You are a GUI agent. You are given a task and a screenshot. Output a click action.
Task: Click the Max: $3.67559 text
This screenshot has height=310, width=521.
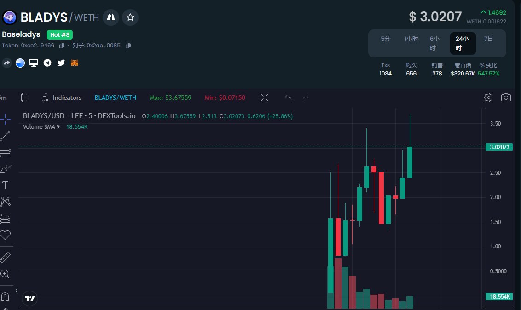170,98
